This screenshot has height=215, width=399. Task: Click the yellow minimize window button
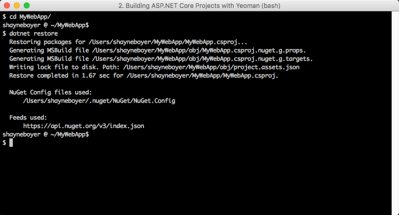pyautogui.click(x=17, y=5)
